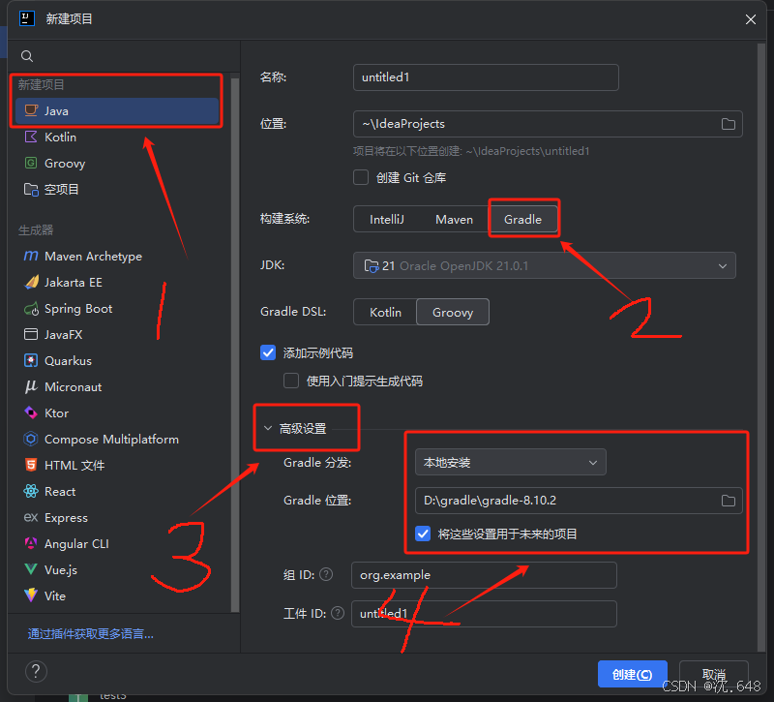Click the Ktor generator icon

pos(31,413)
